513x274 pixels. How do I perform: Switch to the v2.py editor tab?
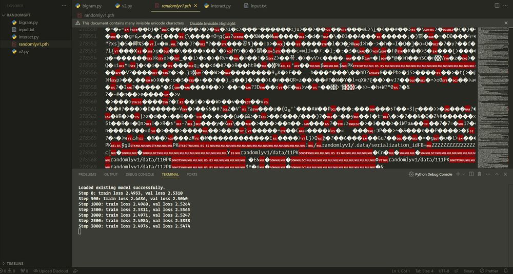point(123,6)
